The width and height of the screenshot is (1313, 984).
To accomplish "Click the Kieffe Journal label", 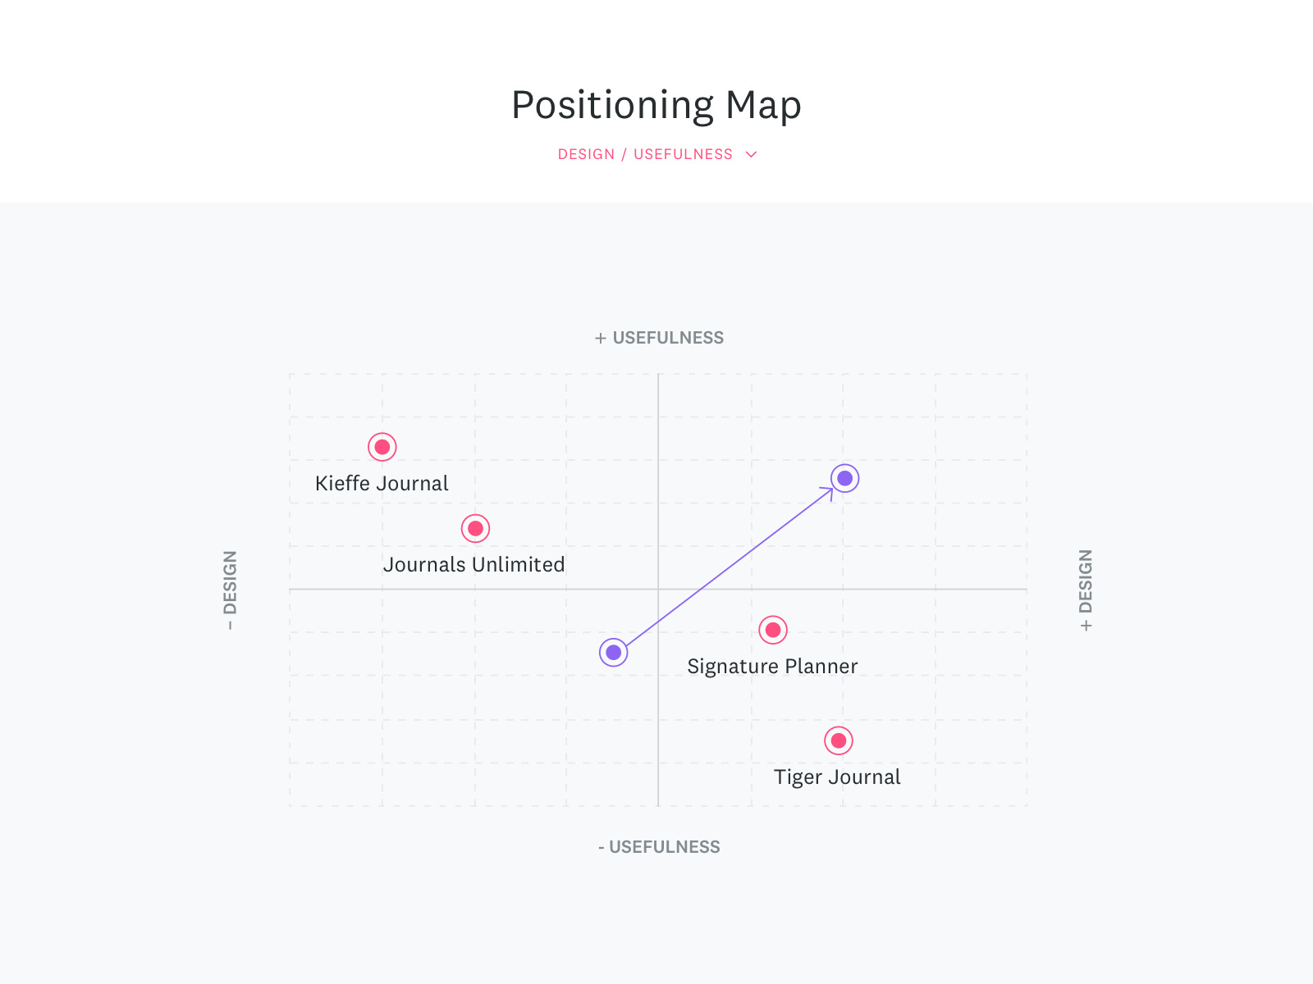I will tap(382, 483).
